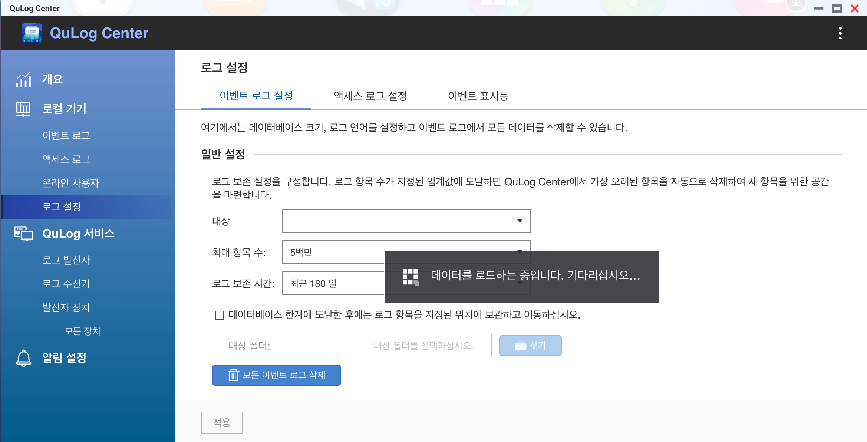The width and height of the screenshot is (867, 442).
Task: Open 개요 in the sidebar
Action: pos(52,79)
